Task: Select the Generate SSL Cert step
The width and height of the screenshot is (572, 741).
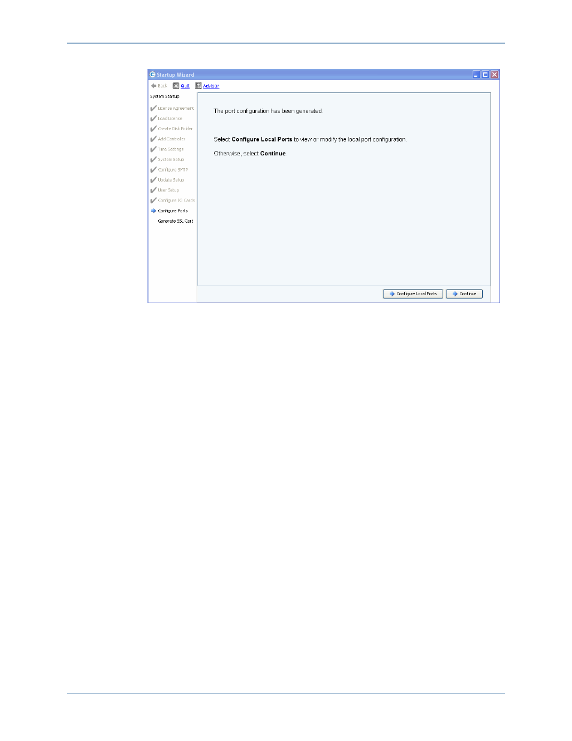Action: click(176, 221)
